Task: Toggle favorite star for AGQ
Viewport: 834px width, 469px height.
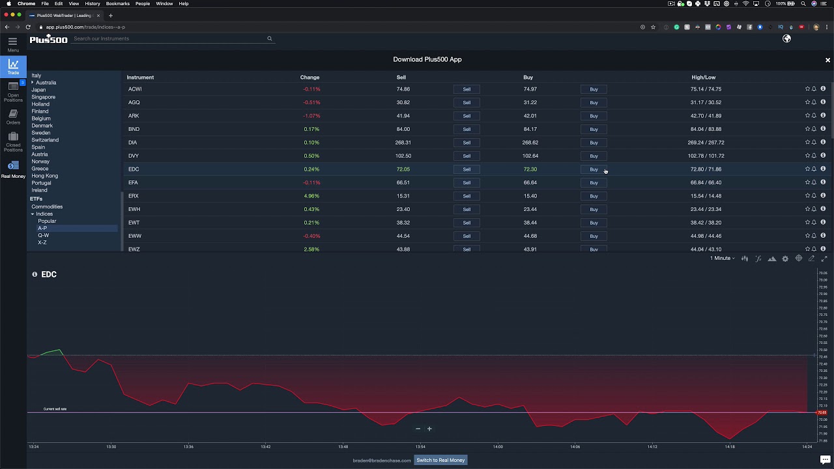Action: 807,102
